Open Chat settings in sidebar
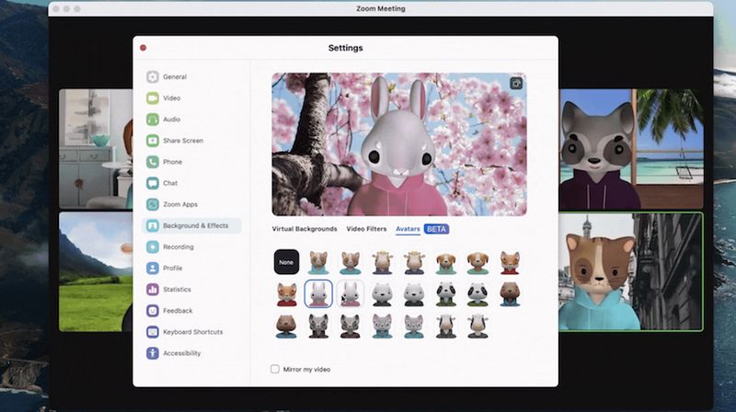The image size is (736, 412). coord(169,183)
